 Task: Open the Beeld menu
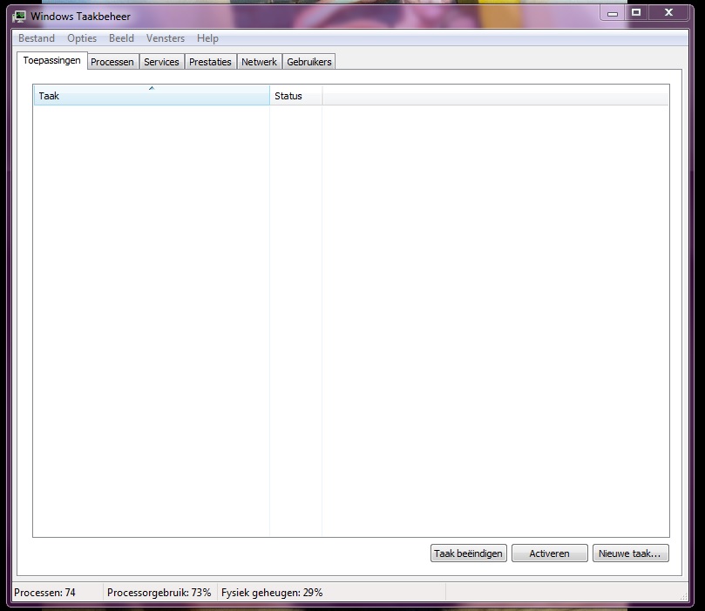(x=121, y=38)
